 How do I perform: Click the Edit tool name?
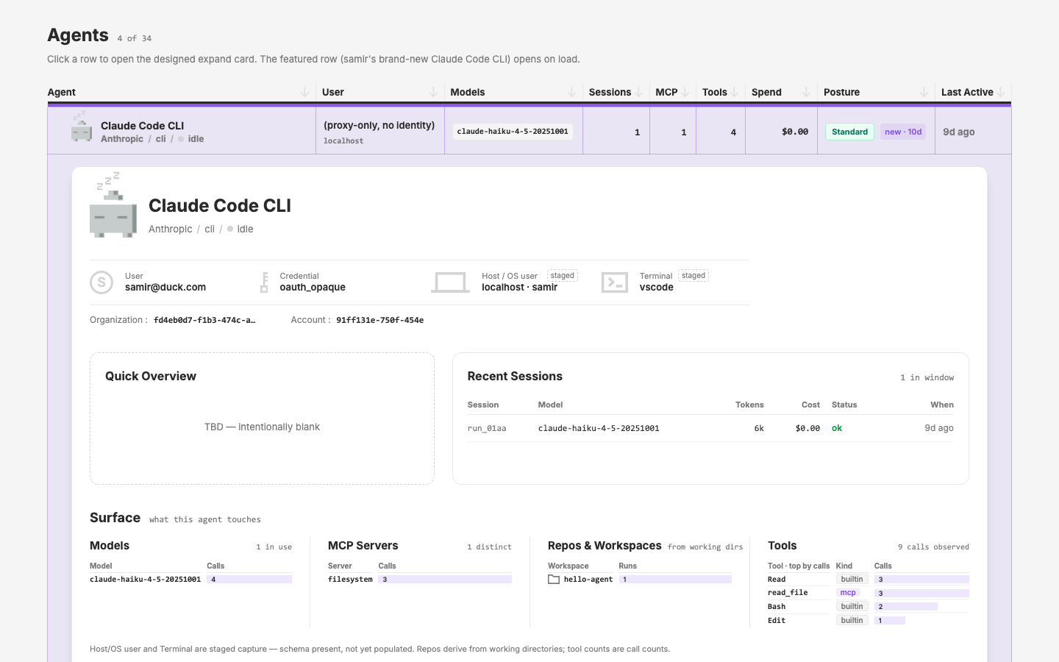pos(777,621)
